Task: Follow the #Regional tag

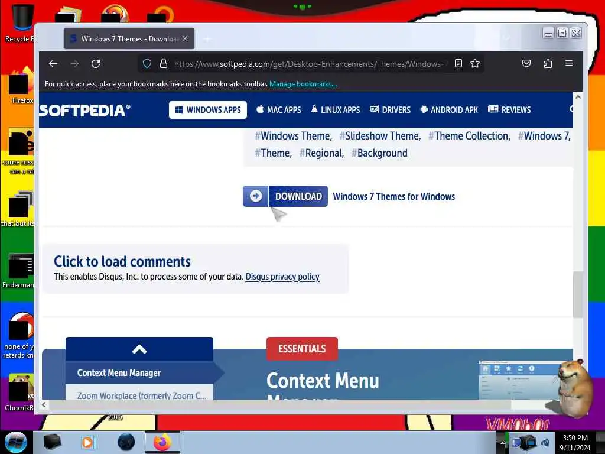Action: (x=321, y=153)
